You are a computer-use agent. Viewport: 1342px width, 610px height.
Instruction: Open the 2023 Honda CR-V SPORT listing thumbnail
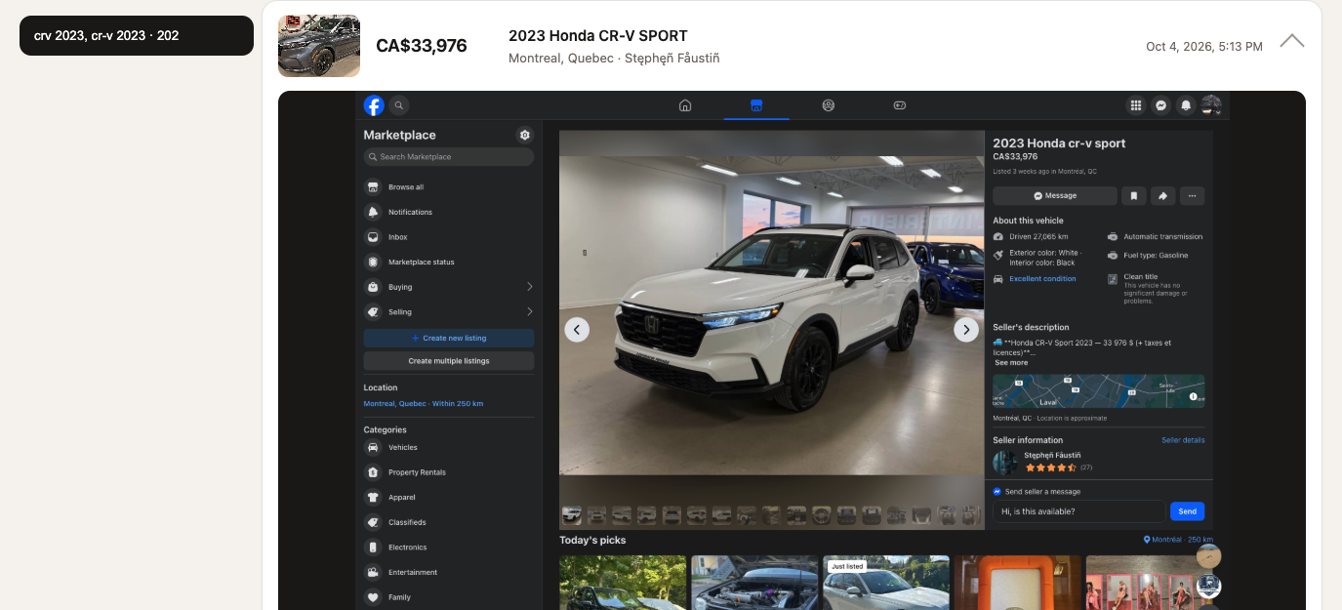(319, 46)
